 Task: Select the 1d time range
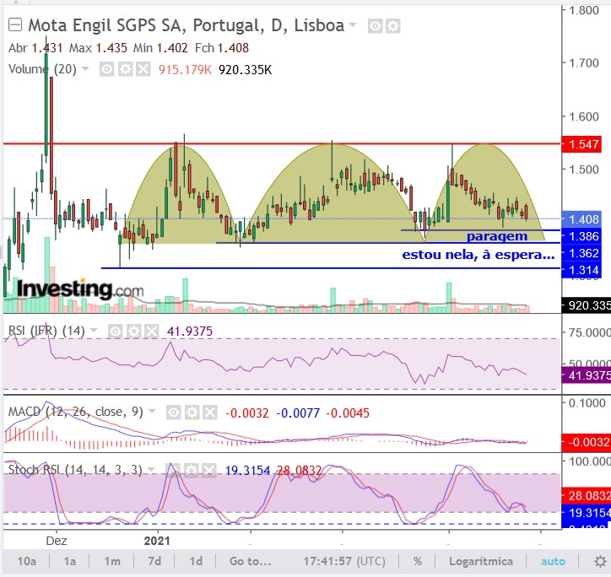click(x=196, y=561)
